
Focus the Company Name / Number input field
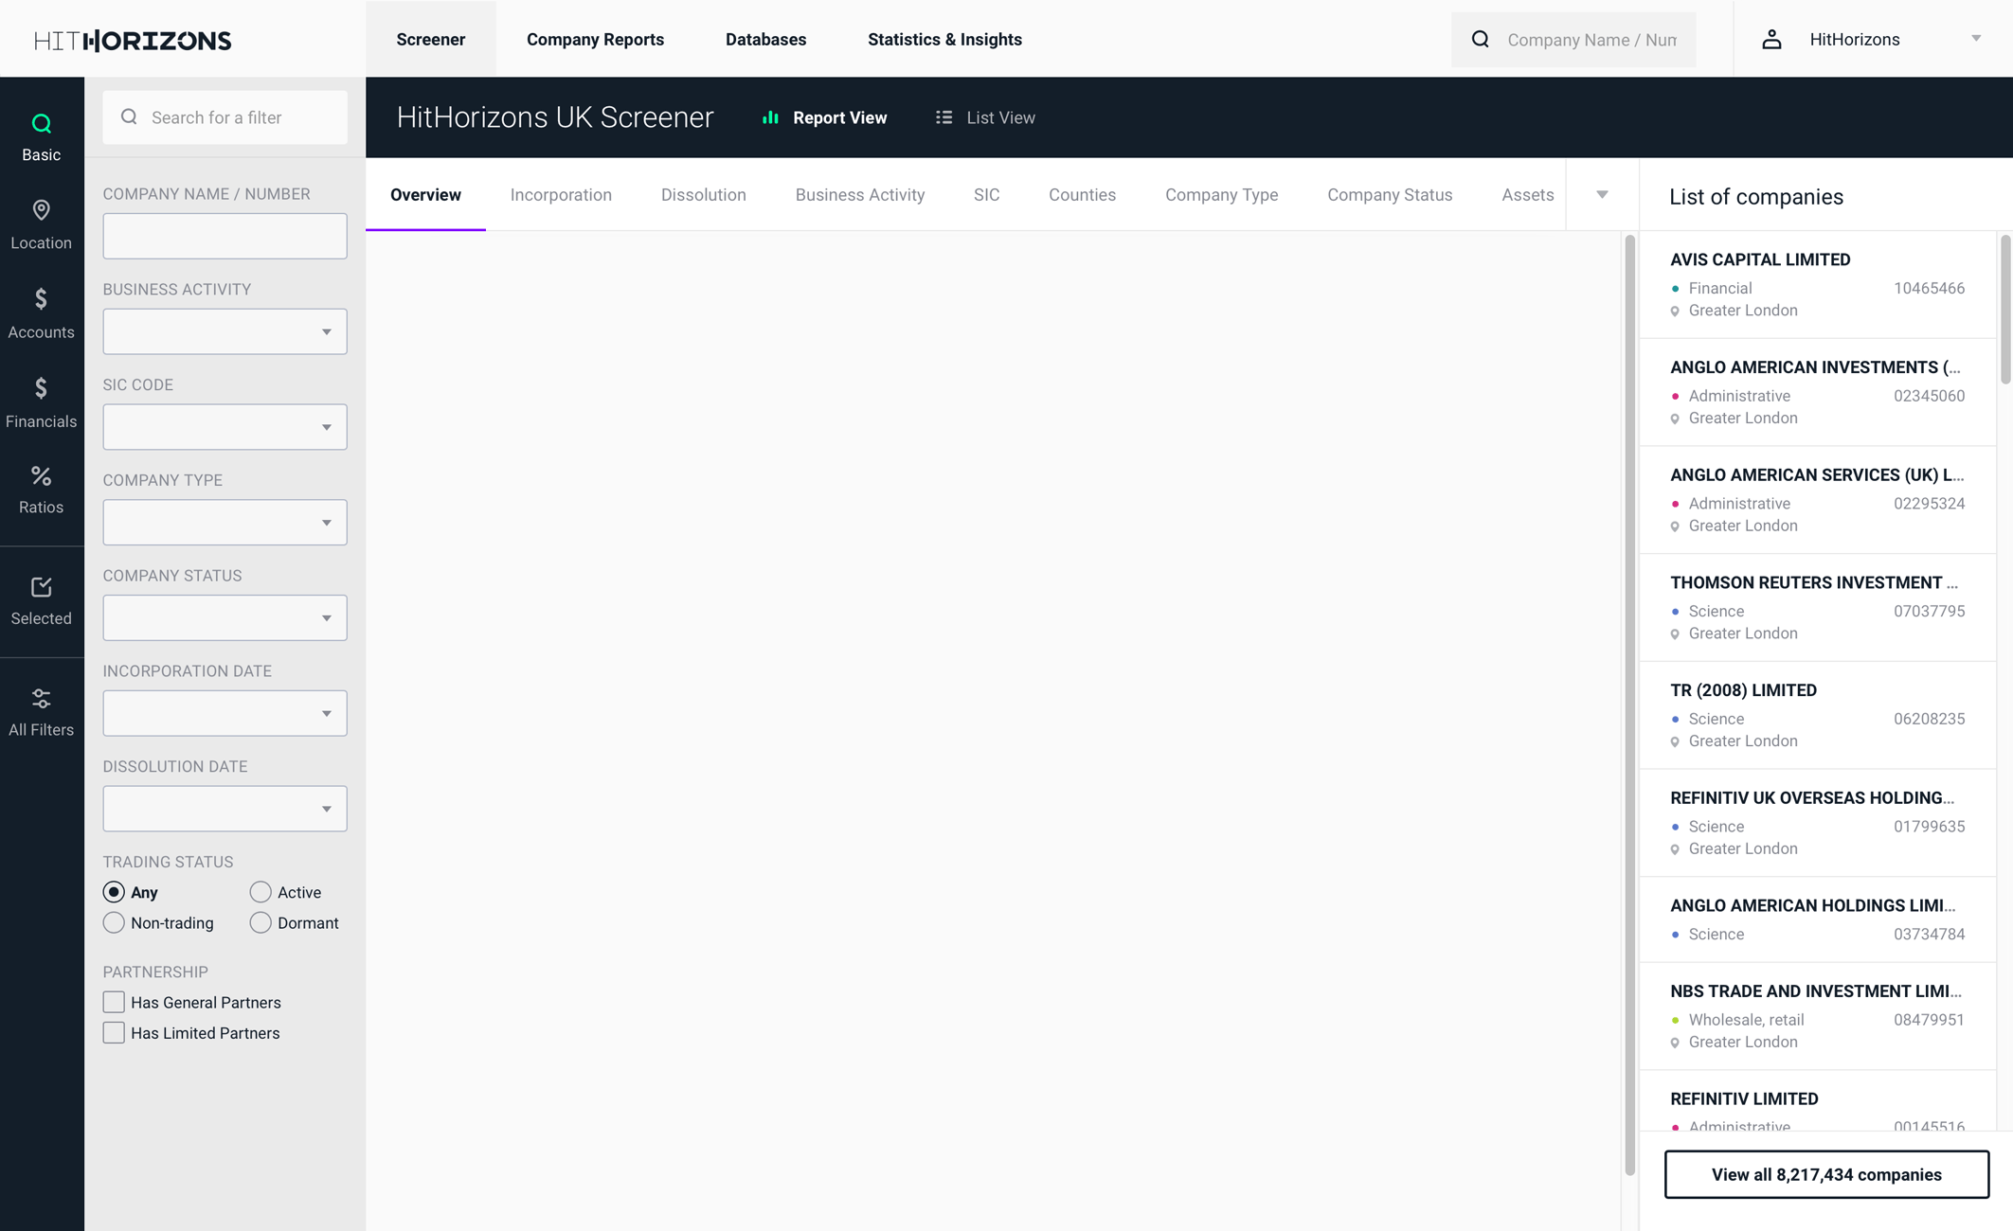(x=225, y=236)
